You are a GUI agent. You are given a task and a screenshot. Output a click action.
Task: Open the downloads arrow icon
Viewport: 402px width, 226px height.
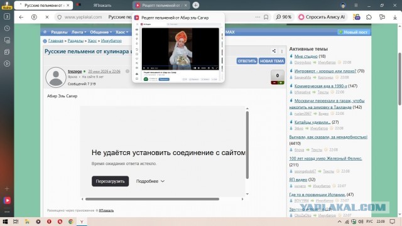tap(395, 17)
